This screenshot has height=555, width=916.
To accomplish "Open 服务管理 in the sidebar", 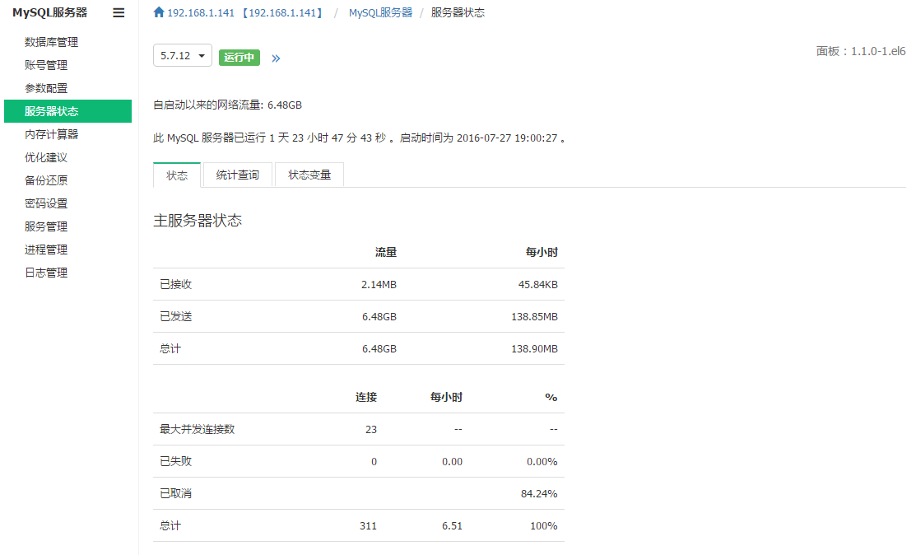I will pos(46,226).
